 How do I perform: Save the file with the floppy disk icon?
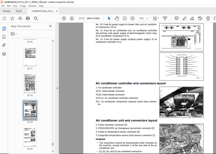click(5, 19)
